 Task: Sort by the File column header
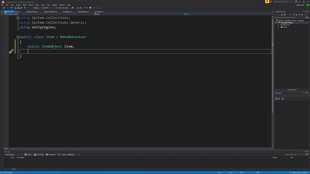(x=292, y=158)
